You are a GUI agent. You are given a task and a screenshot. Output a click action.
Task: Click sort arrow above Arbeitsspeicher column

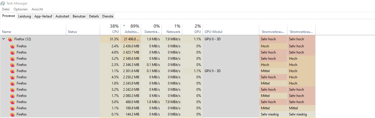point(124,25)
